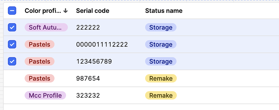279x110 pixels.
Task: Click the Pastels tag for serial 0000011112222
Action: point(40,44)
